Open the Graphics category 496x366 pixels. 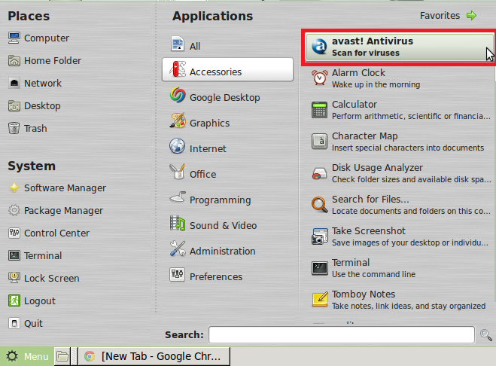click(200, 121)
